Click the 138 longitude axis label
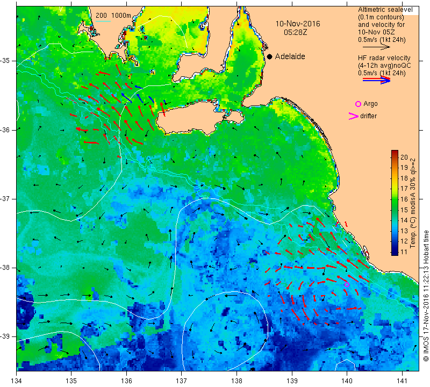 pos(236,381)
